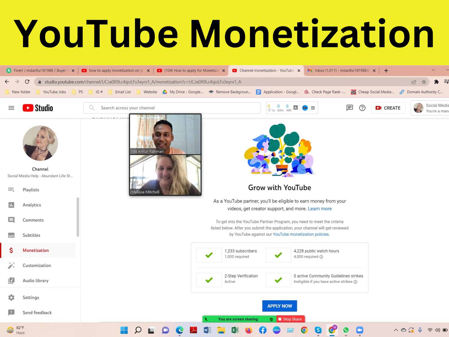Close the Channel monetization tab
The image size is (449, 337).
299,71
